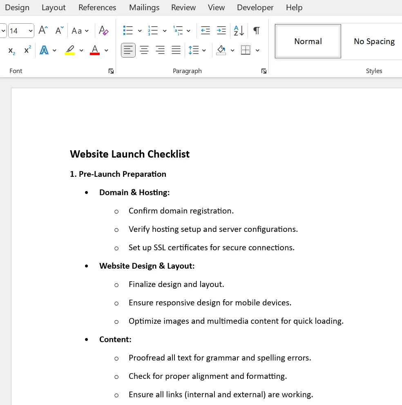Screen dimensions: 402x405
Task: Click 'Ensure responsive design for mobile devices.'
Action: [210, 303]
